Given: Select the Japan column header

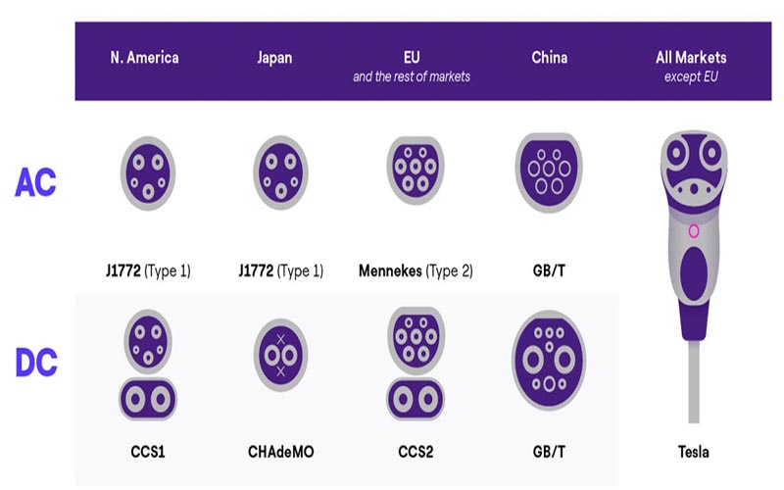Looking at the screenshot, I should point(274,58).
